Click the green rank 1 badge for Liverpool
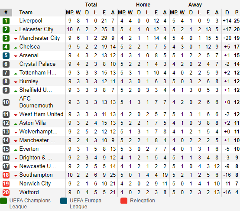Viewport: 240px width, 211px height. point(6,21)
